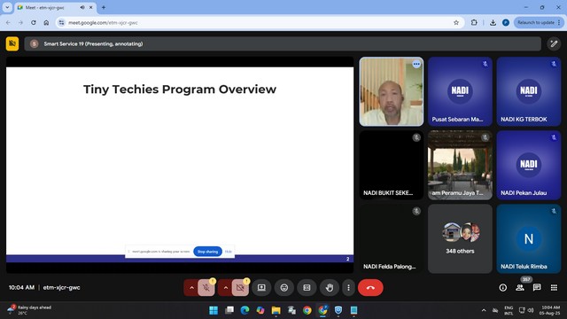Image resolution: width=567 pixels, height=319 pixels.
Task: Expand audio settings arrow beside microphone
Action: pos(191,288)
